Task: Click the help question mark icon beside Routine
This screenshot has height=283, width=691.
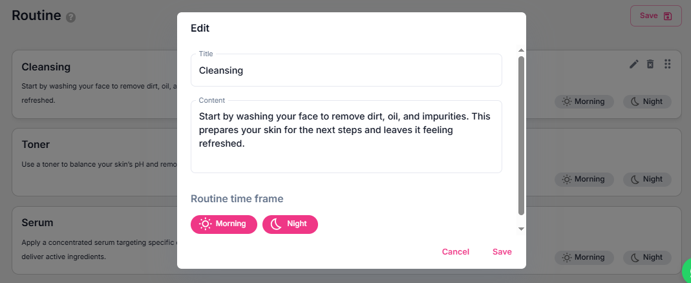Action: click(x=71, y=17)
